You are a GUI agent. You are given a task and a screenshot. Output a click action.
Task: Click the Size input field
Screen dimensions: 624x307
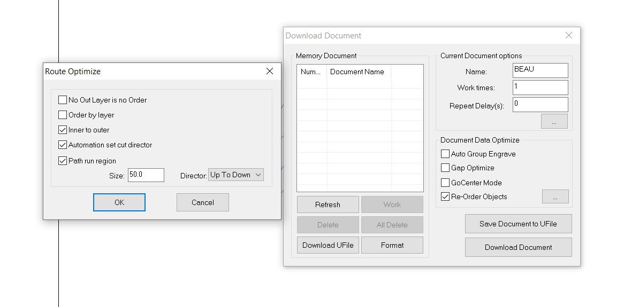(146, 175)
